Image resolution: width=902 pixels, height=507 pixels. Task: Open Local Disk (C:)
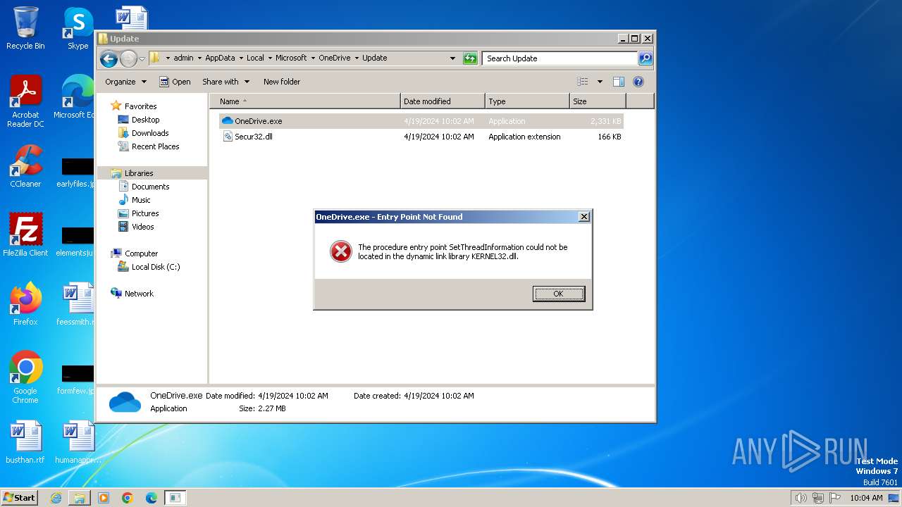click(155, 267)
